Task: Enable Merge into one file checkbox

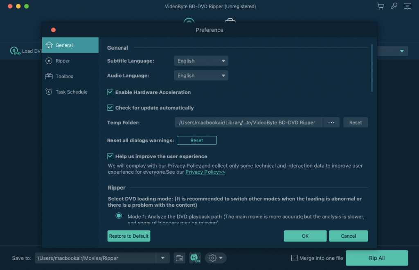Action: pyautogui.click(x=294, y=258)
